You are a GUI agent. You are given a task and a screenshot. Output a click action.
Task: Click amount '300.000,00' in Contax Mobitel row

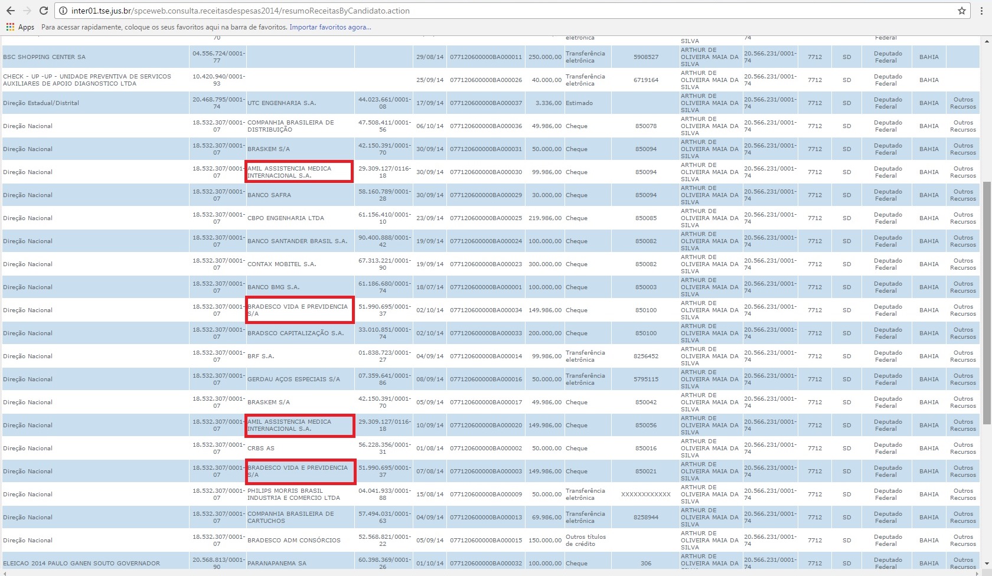coord(545,264)
